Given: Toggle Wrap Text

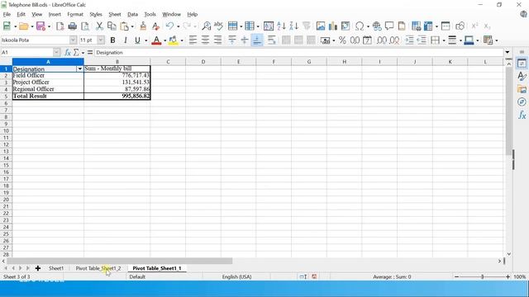Looking at the screenshot, I should point(272,40).
